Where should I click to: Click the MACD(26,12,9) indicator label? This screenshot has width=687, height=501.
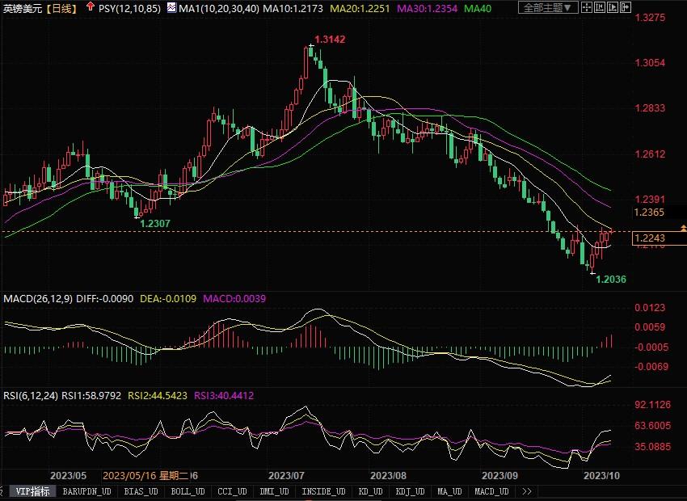click(x=38, y=299)
